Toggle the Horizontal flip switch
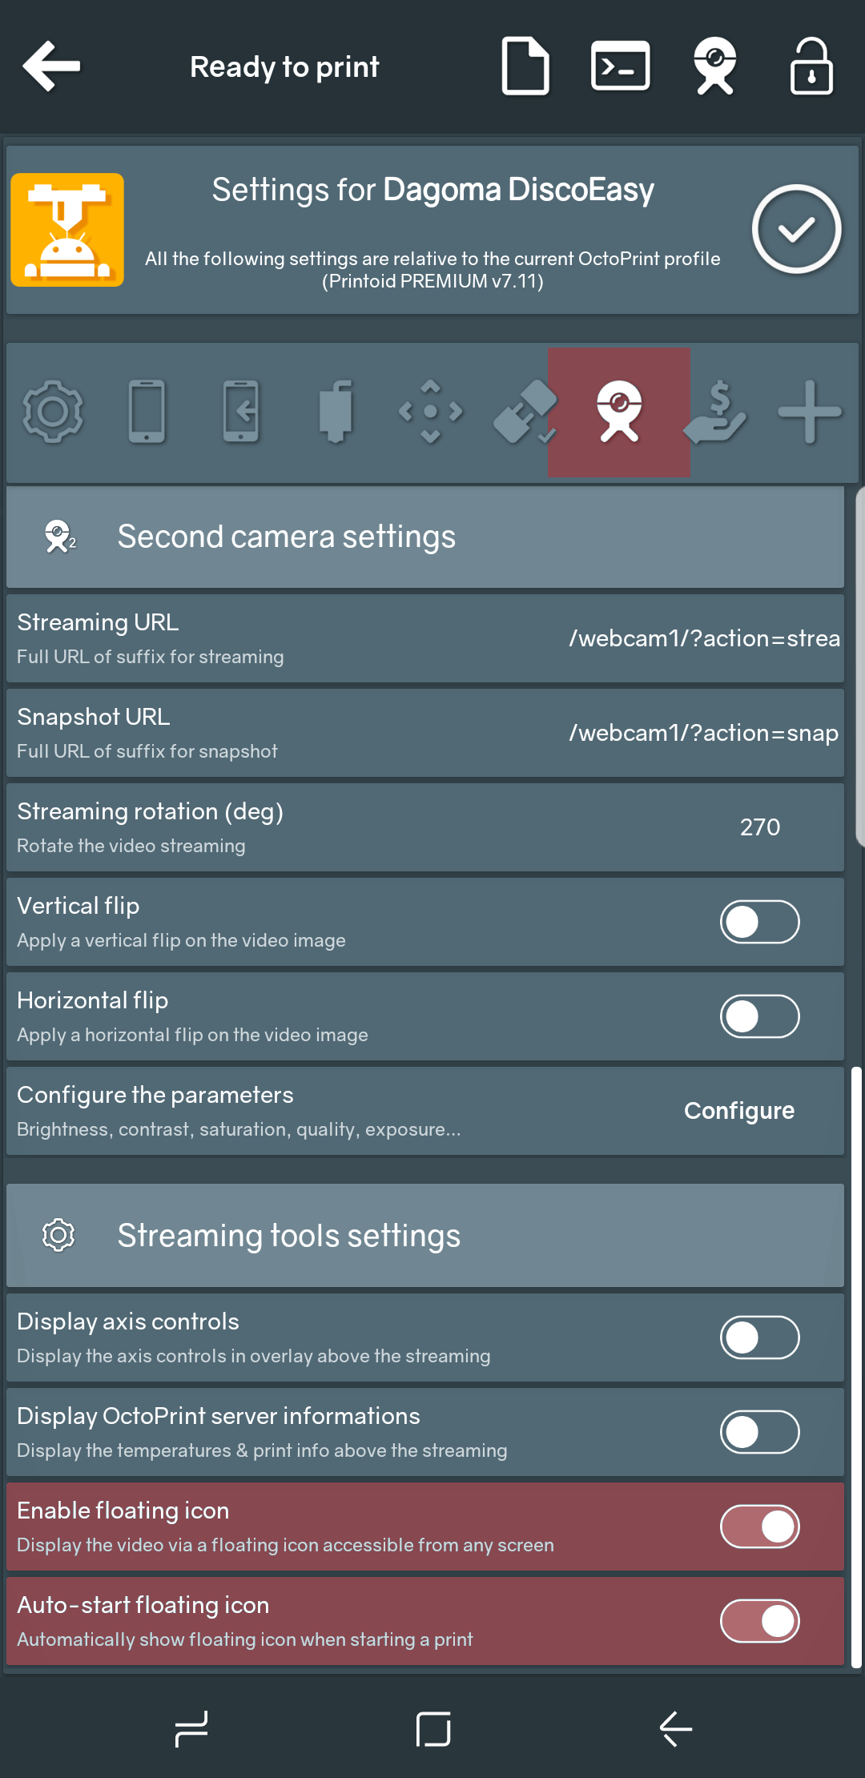The width and height of the screenshot is (865, 1778). [x=760, y=1016]
